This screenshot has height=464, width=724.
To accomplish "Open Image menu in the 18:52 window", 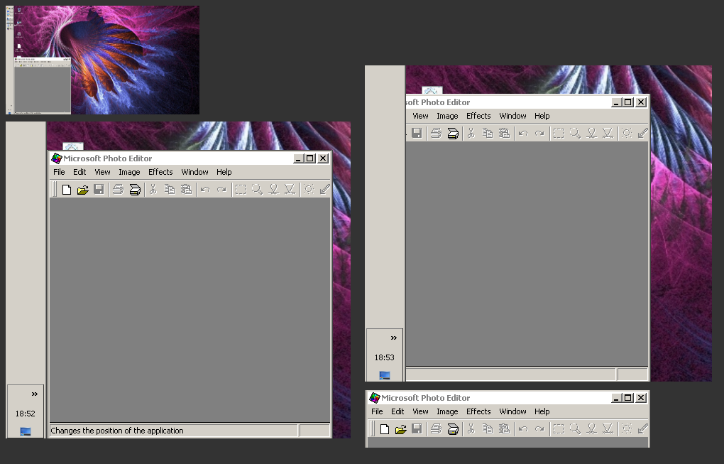I will pos(129,172).
